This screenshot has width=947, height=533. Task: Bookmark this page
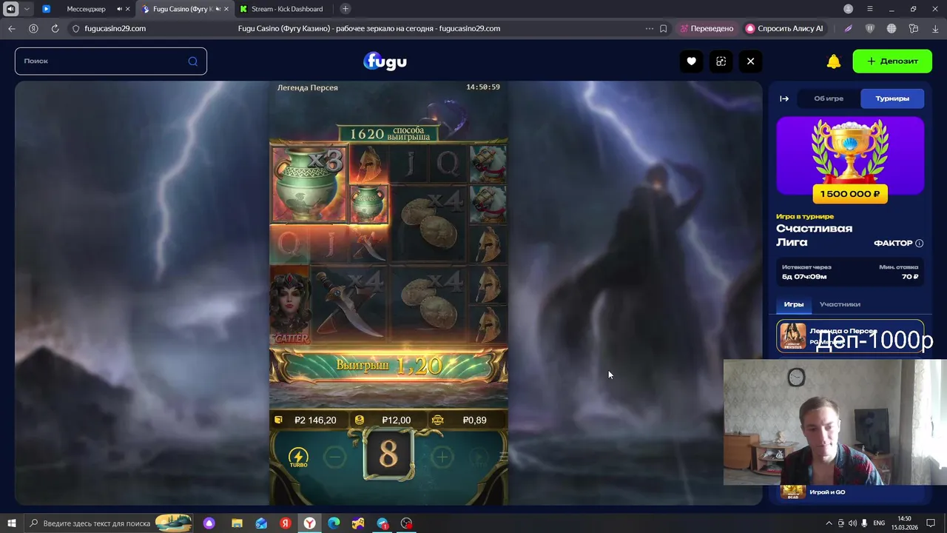pyautogui.click(x=664, y=28)
